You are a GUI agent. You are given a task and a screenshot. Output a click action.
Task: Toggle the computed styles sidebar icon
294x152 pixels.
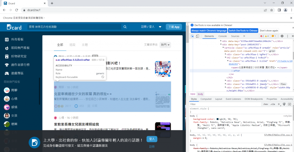tap(289, 104)
